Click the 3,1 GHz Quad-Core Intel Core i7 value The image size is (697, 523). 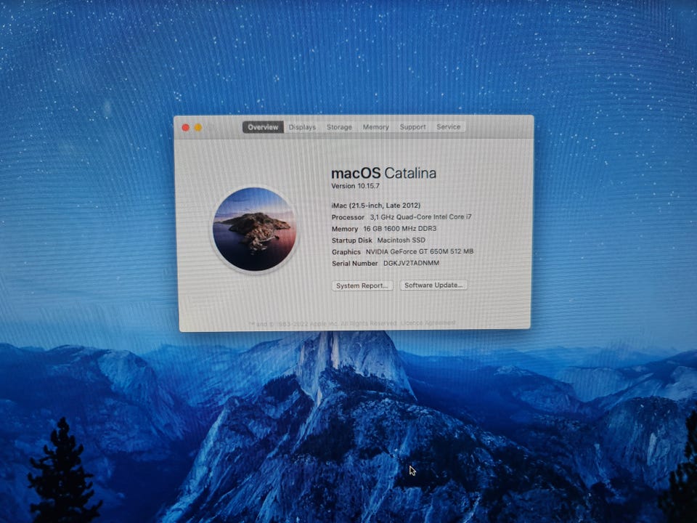click(420, 217)
